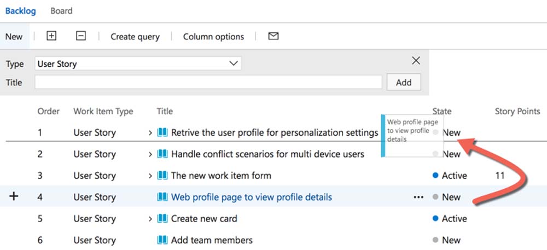Click the collapse all minus icon
The image size is (547, 250).
coord(81,36)
